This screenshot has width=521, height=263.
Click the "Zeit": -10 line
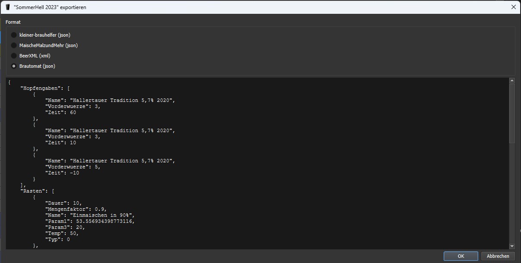pos(62,173)
